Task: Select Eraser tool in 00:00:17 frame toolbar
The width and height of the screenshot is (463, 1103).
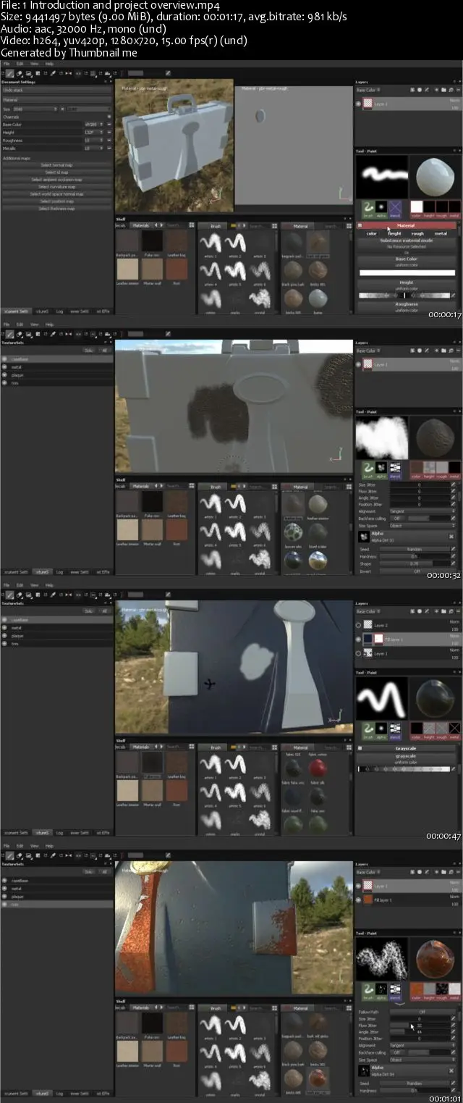Action: (x=20, y=73)
